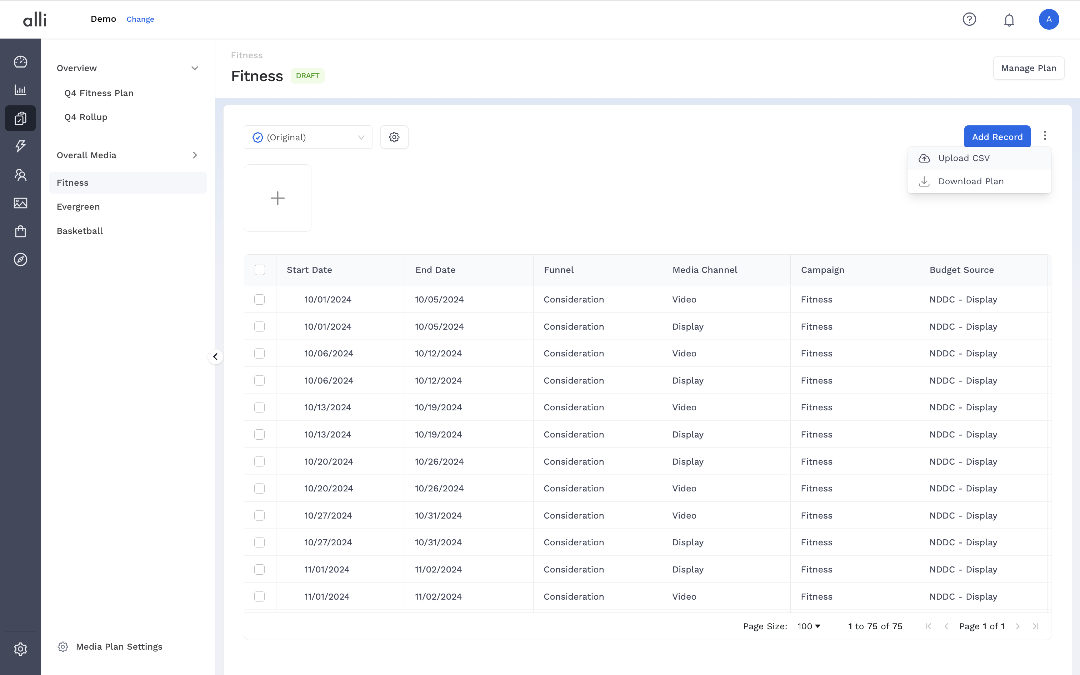This screenshot has width=1080, height=675.
Task: Open the dashboard gauge icon in sidebar
Action: click(20, 61)
